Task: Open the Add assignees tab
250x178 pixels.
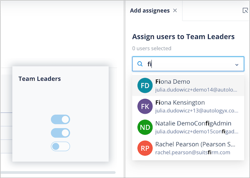Action: [x=150, y=11]
